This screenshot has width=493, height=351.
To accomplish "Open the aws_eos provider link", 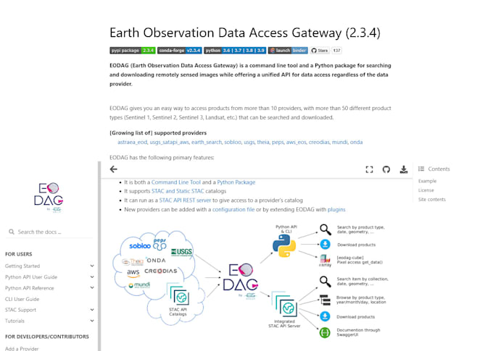I will (x=296, y=142).
